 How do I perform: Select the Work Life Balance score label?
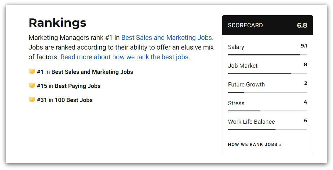(251, 121)
